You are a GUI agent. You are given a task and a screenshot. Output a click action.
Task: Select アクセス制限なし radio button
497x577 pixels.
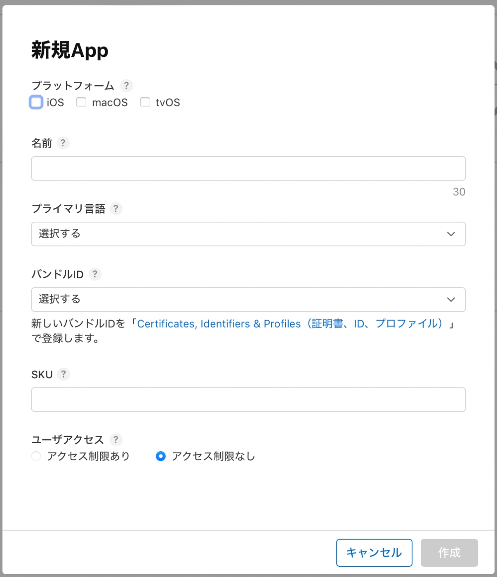(x=161, y=456)
